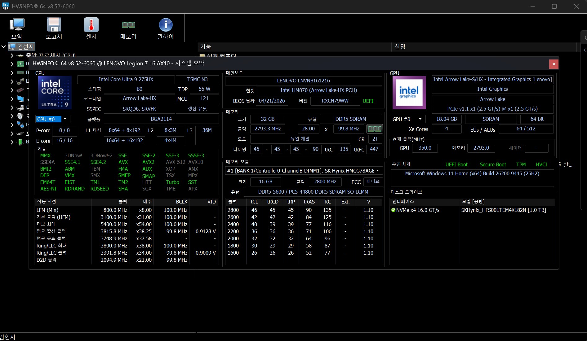Expand the drives node arrow in tree
Image resolution: width=587 pixels, height=341 pixels.
tap(12, 107)
